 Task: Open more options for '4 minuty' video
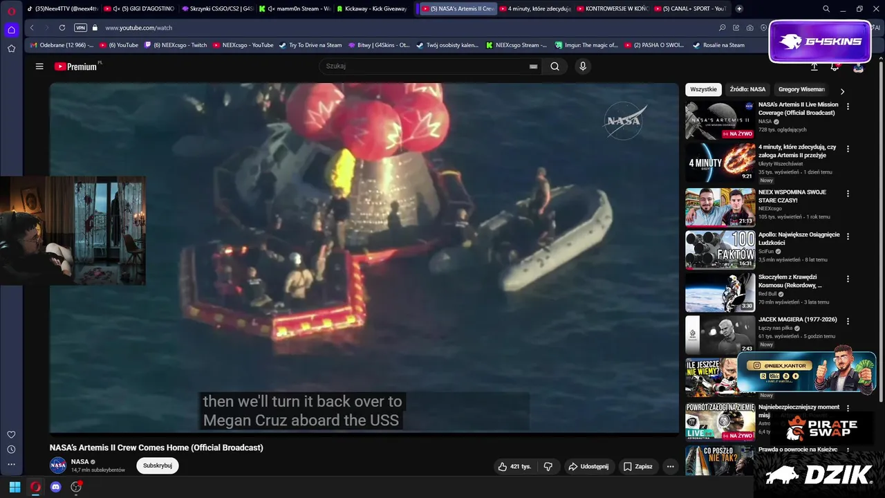coord(848,149)
